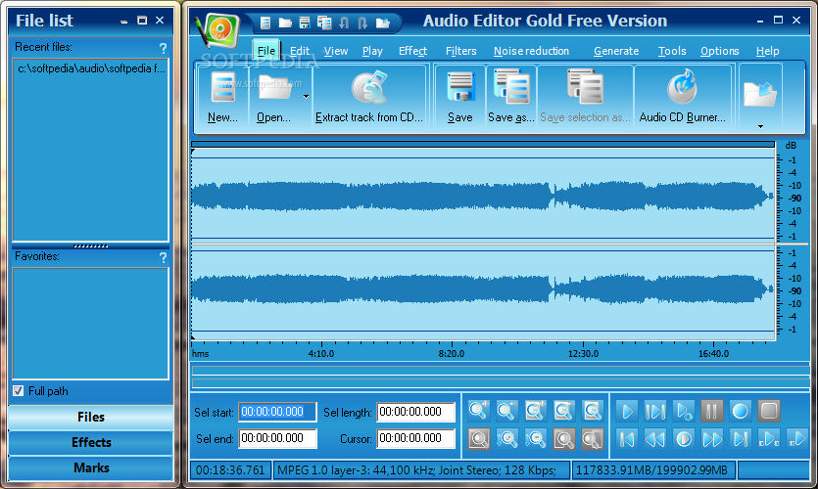Viewport: 818px width, 489px height.
Task: Click the Sel end time field
Action: [277, 438]
